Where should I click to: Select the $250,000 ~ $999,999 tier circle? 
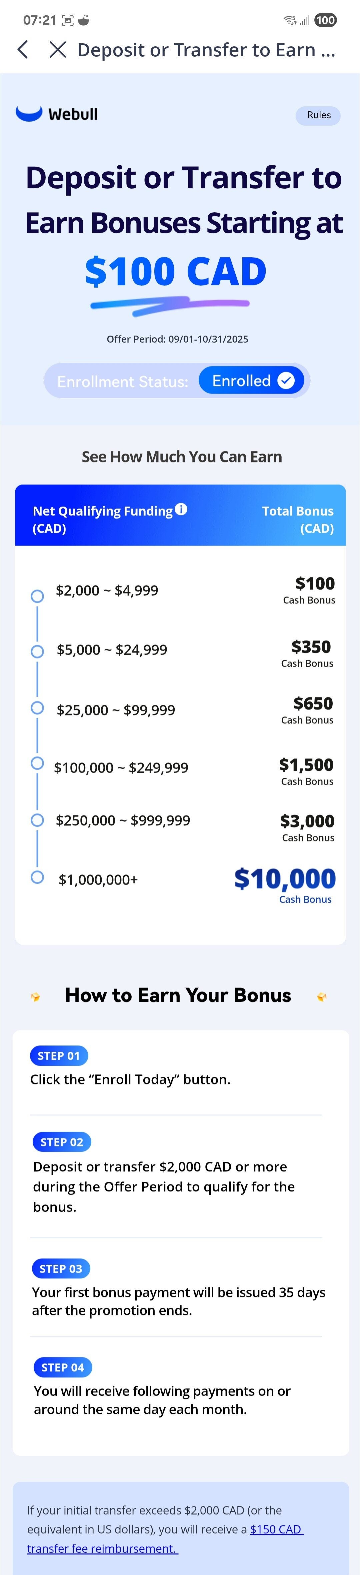[x=37, y=820]
